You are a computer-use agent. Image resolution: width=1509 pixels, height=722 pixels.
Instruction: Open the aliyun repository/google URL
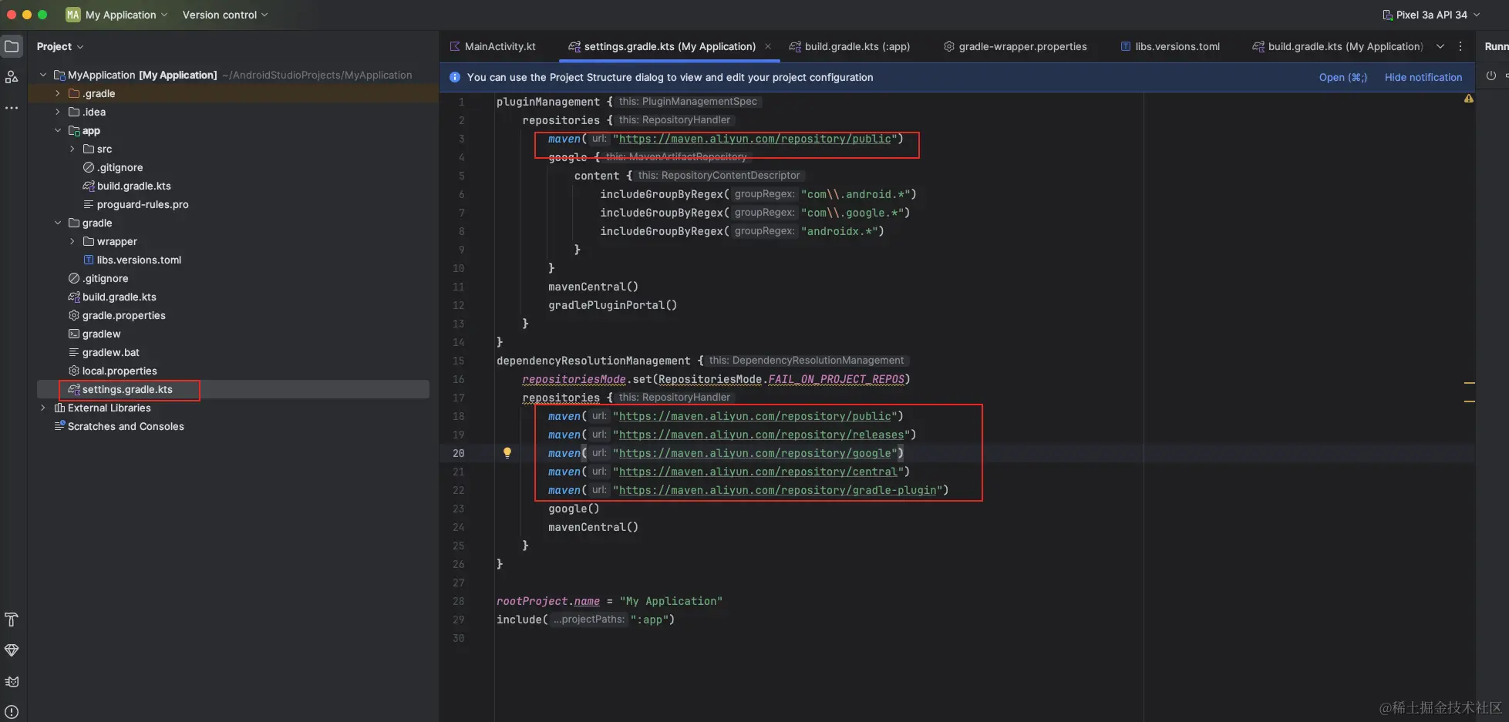[755, 453]
